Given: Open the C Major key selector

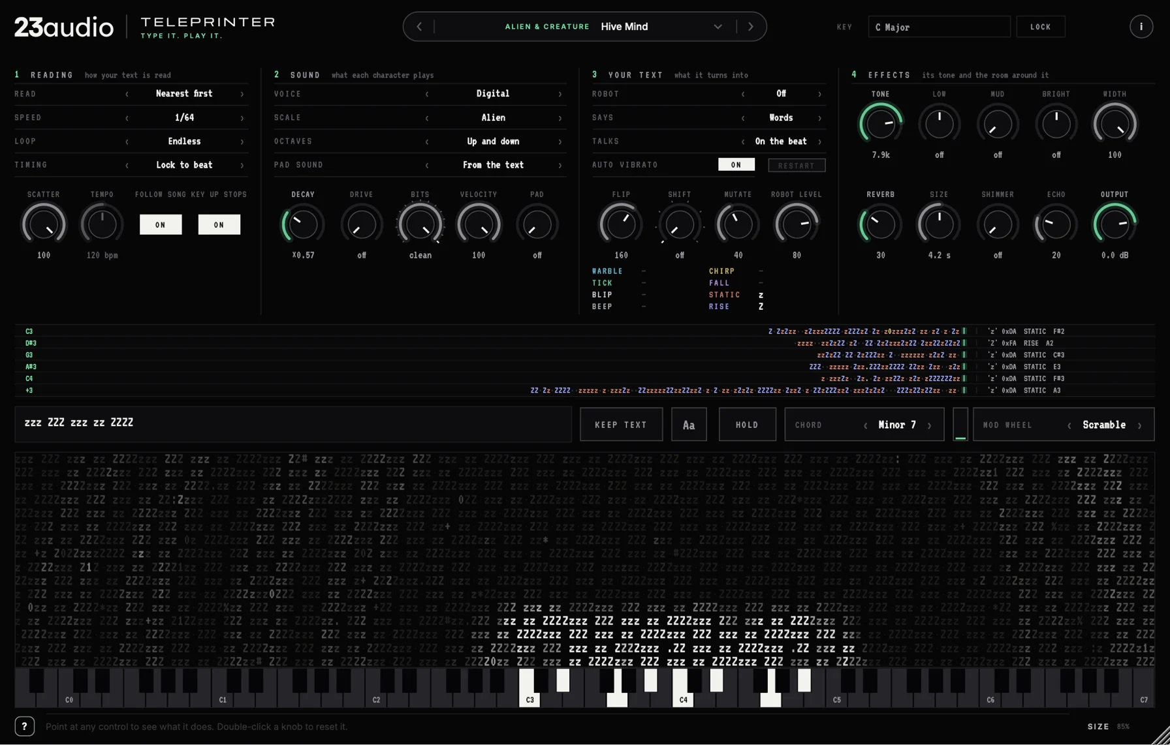Looking at the screenshot, I should (939, 27).
